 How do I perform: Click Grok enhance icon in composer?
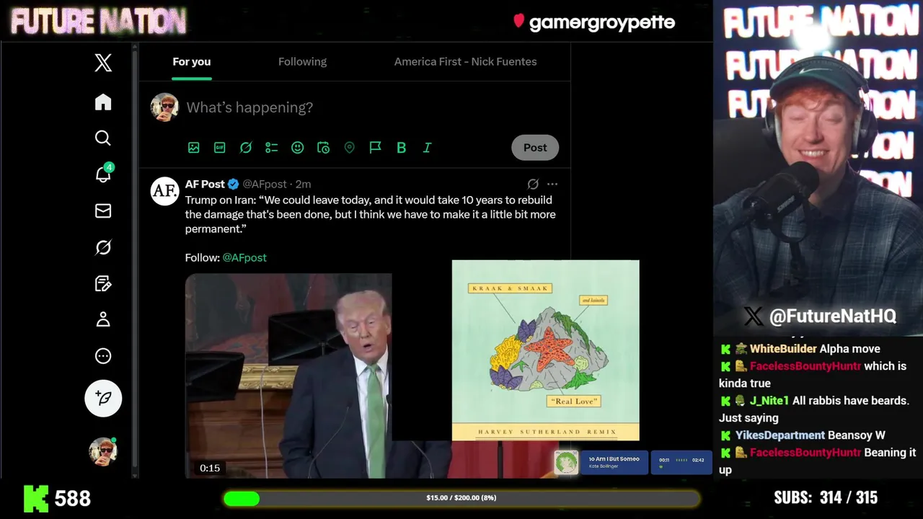point(246,148)
